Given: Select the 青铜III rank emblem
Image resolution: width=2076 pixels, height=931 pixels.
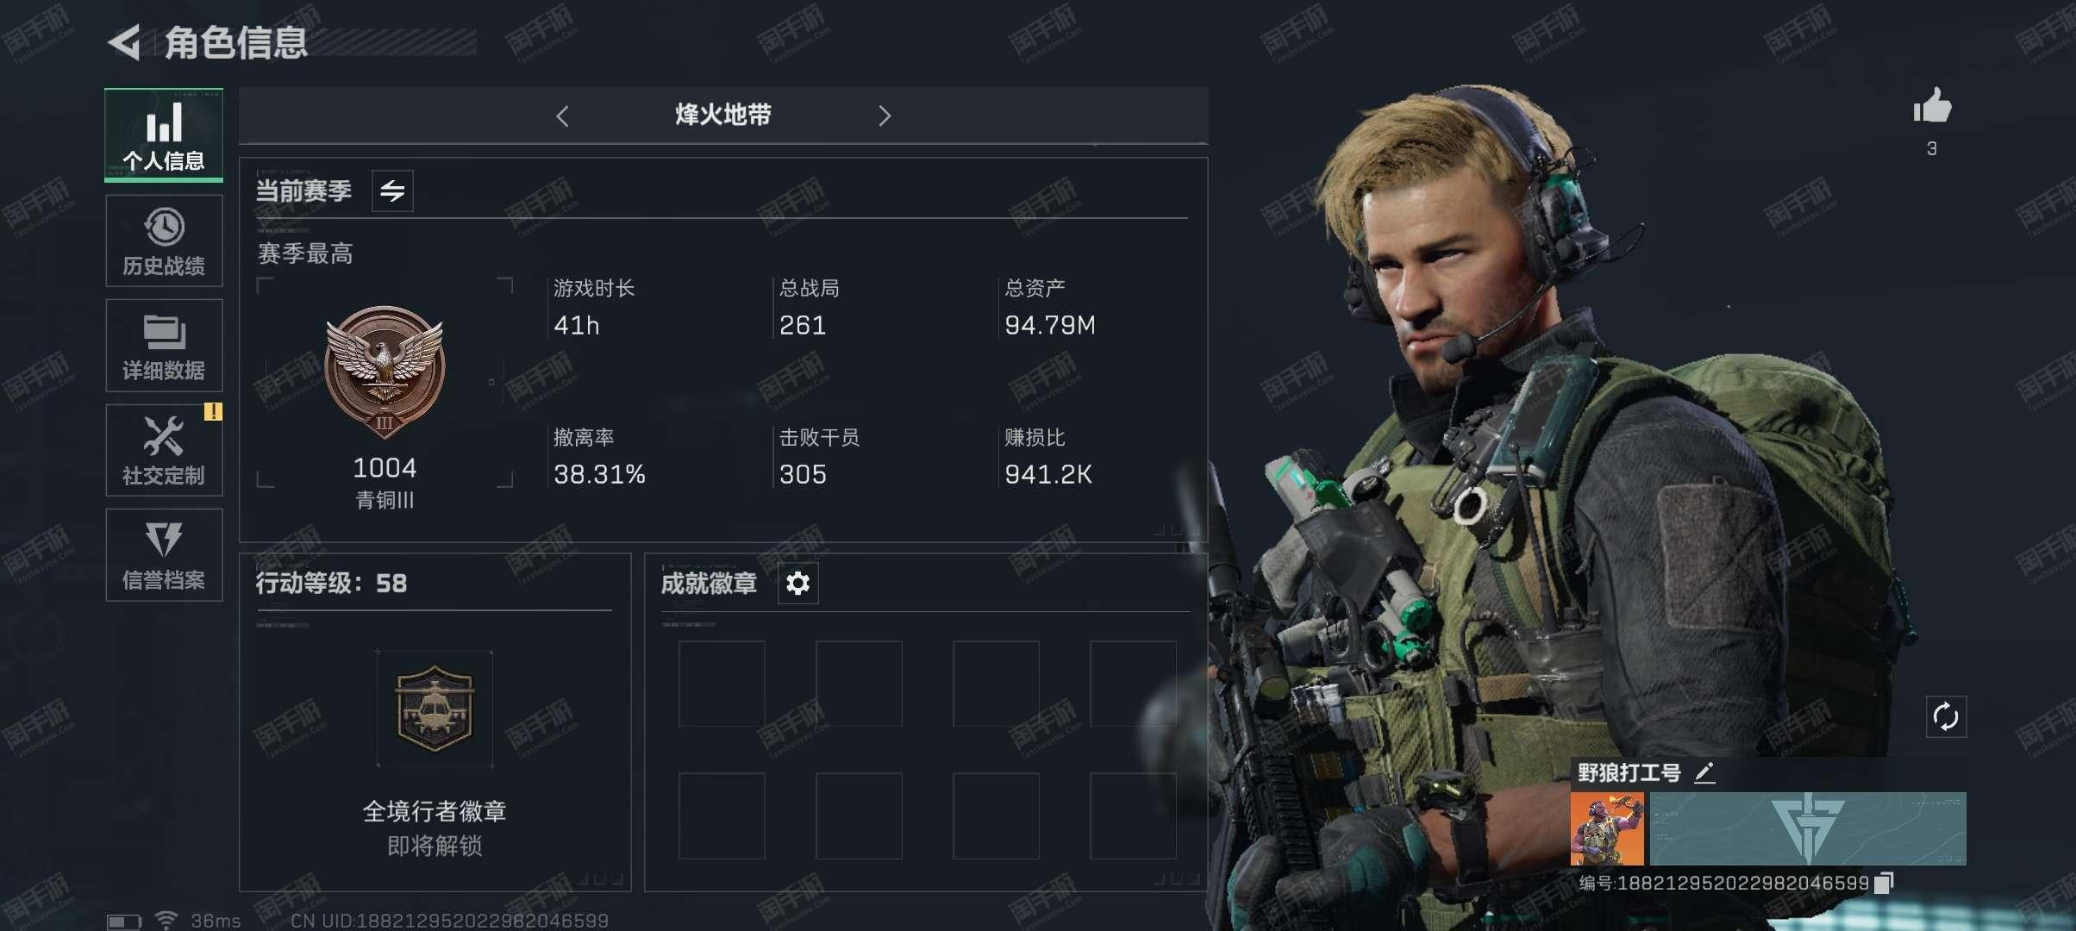Looking at the screenshot, I should [385, 372].
